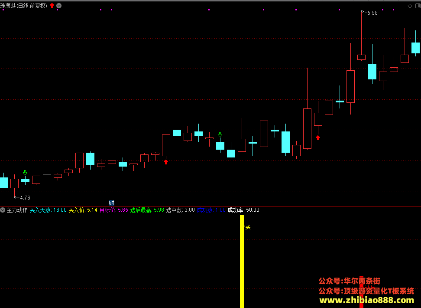
Task: Click 选后最高: 5.98 value
Action: click(x=147, y=210)
